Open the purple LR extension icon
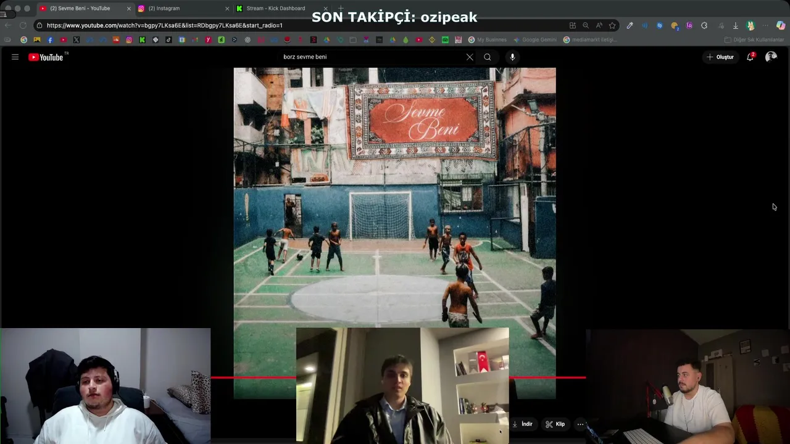The width and height of the screenshot is (790, 444). click(689, 25)
